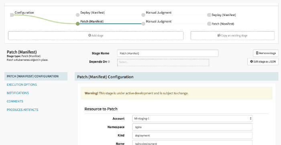Open the Produces Artifacts section
Image resolution: width=281 pixels, height=145 pixels.
click(22, 110)
